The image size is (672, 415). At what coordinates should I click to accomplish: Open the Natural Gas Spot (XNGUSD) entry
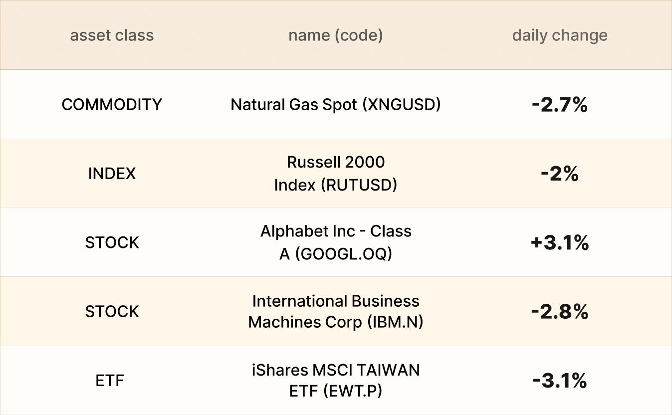(x=335, y=105)
